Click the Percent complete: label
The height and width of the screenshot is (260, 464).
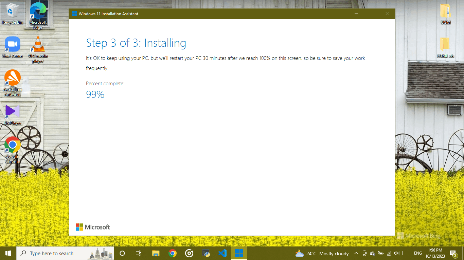click(105, 84)
